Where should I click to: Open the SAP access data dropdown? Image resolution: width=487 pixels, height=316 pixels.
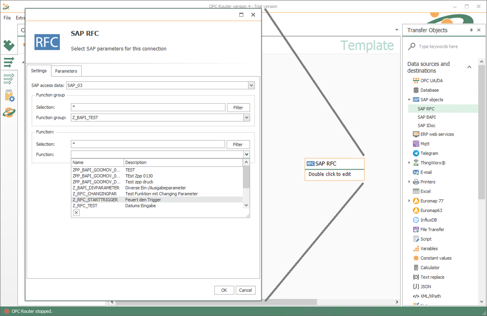tap(251, 85)
